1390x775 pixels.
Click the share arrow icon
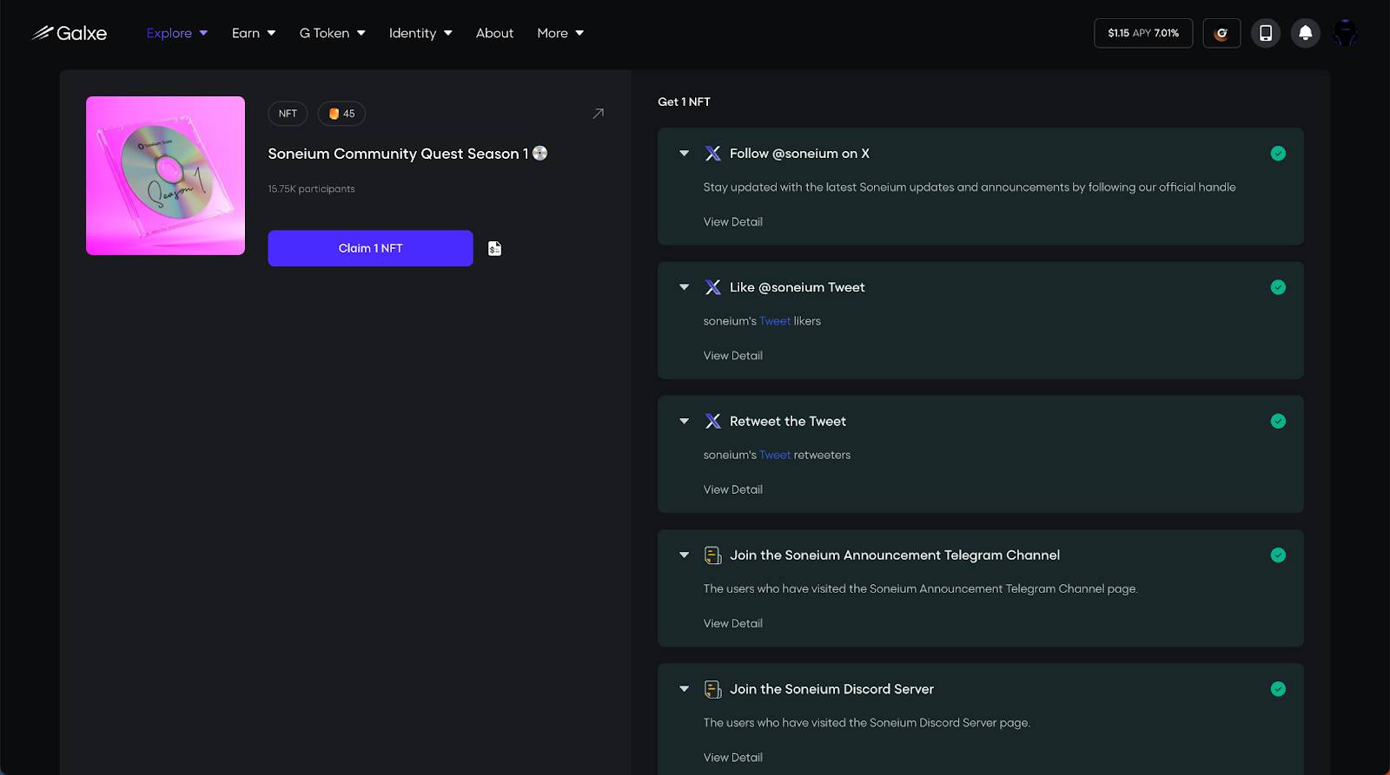(598, 114)
